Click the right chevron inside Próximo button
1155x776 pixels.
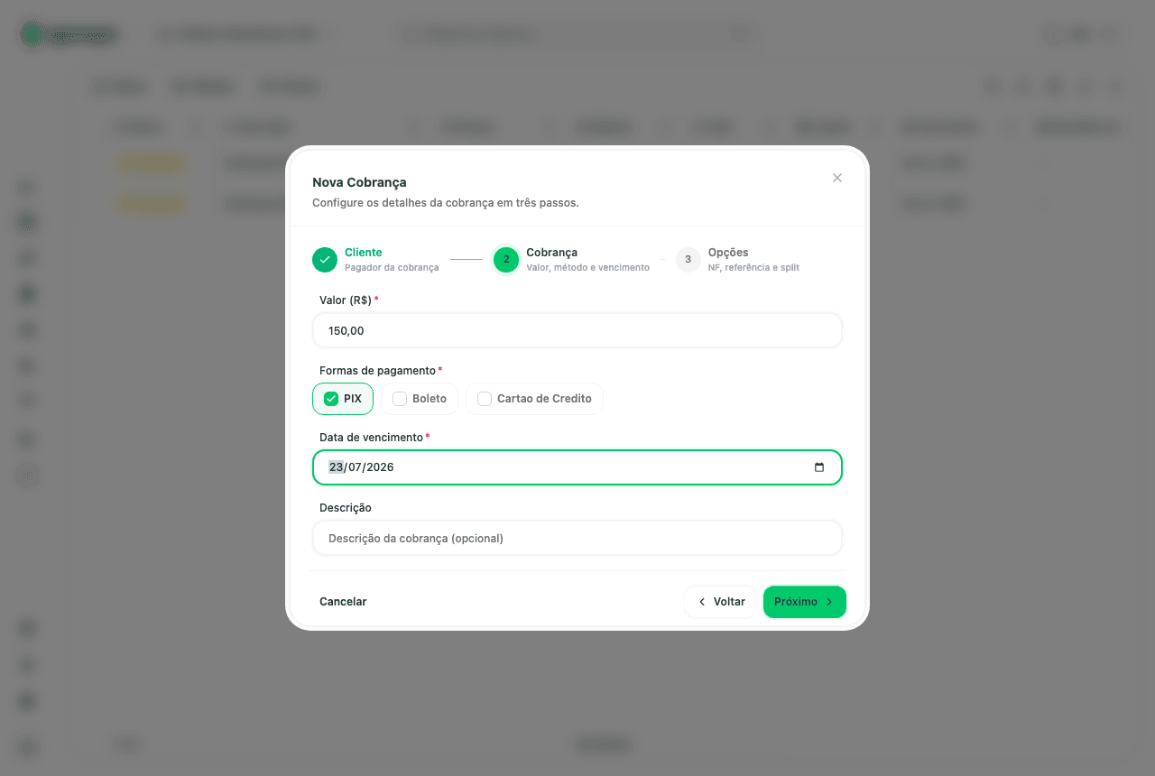tap(829, 602)
